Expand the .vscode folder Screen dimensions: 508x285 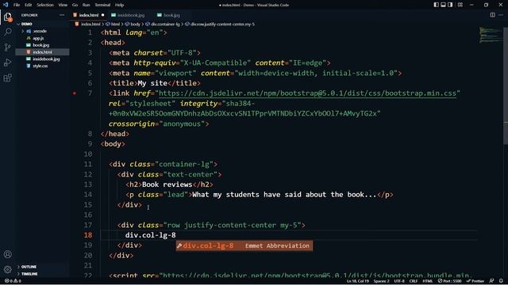tap(40, 31)
